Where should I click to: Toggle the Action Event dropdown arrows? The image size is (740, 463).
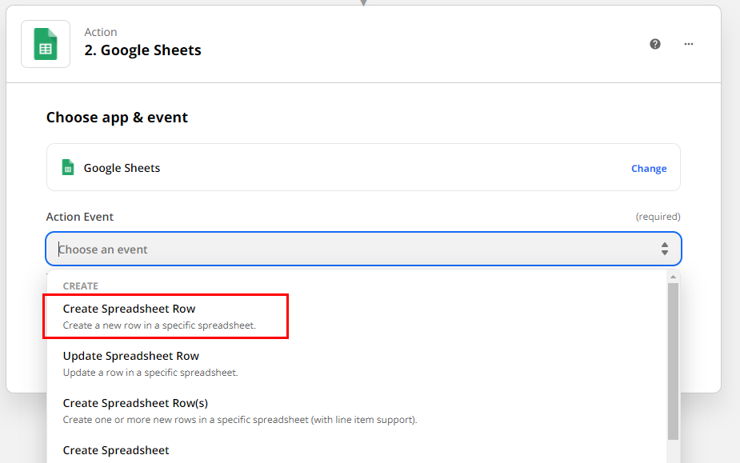[665, 249]
